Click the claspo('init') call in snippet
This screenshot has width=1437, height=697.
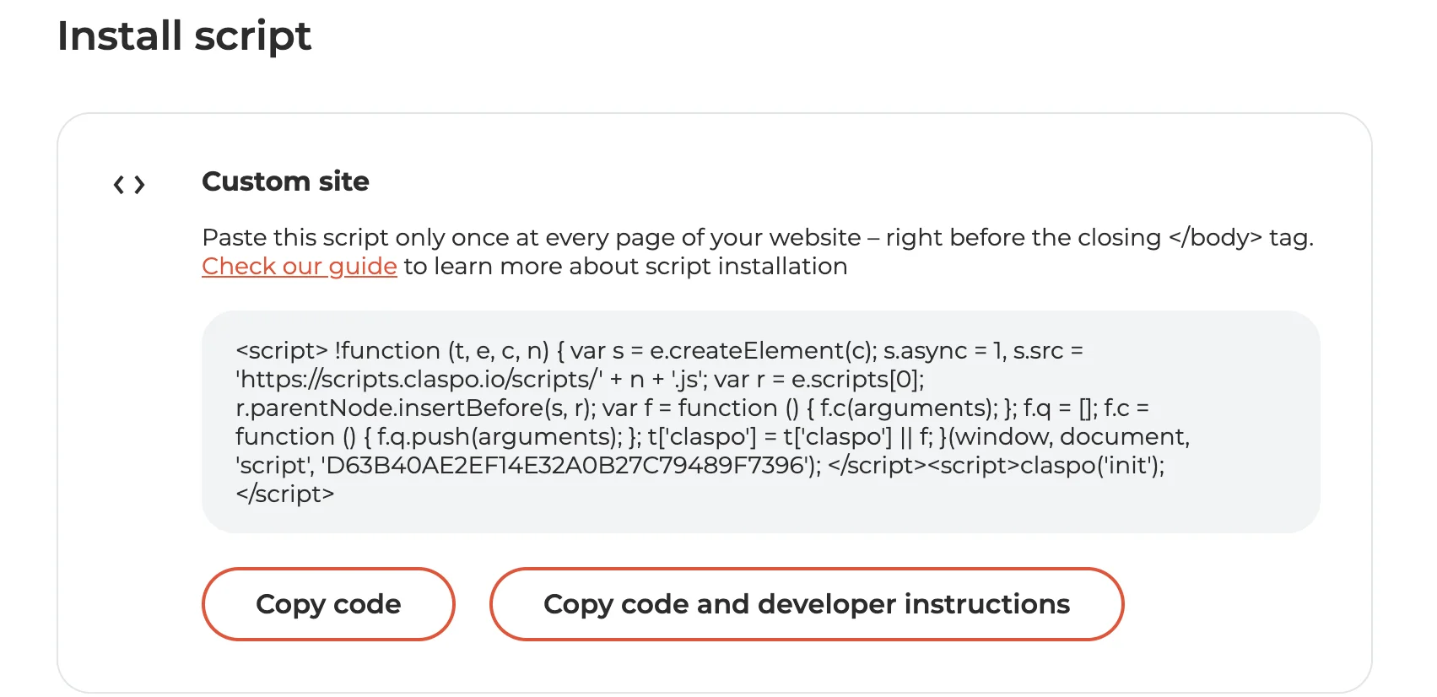(1091, 466)
